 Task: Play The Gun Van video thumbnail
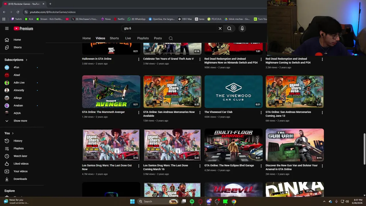click(x=295, y=145)
